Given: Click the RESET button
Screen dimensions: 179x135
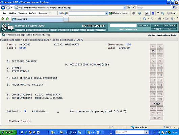Looking at the screenshot, I should point(156,113).
